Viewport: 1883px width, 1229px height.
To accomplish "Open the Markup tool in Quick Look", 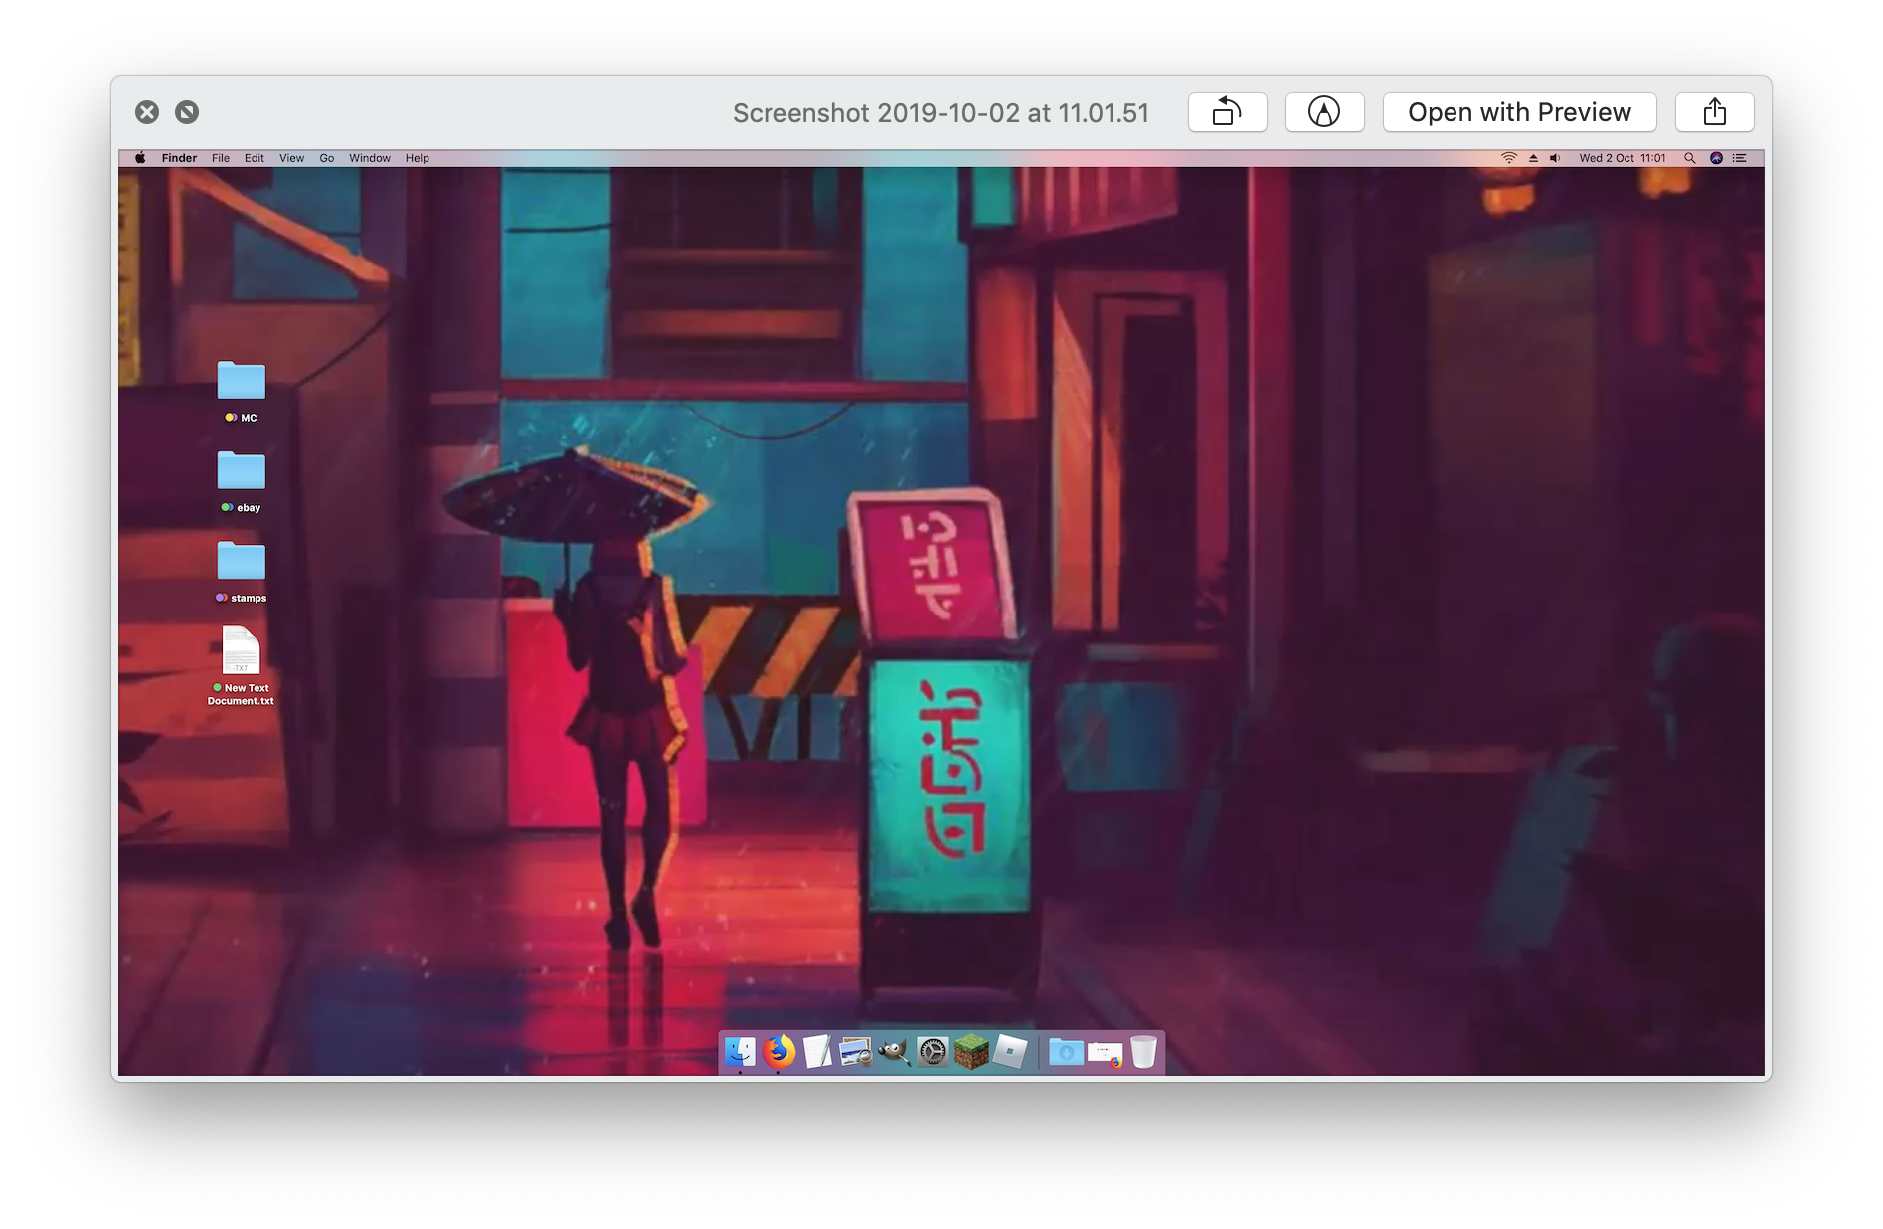I will coord(1324,112).
